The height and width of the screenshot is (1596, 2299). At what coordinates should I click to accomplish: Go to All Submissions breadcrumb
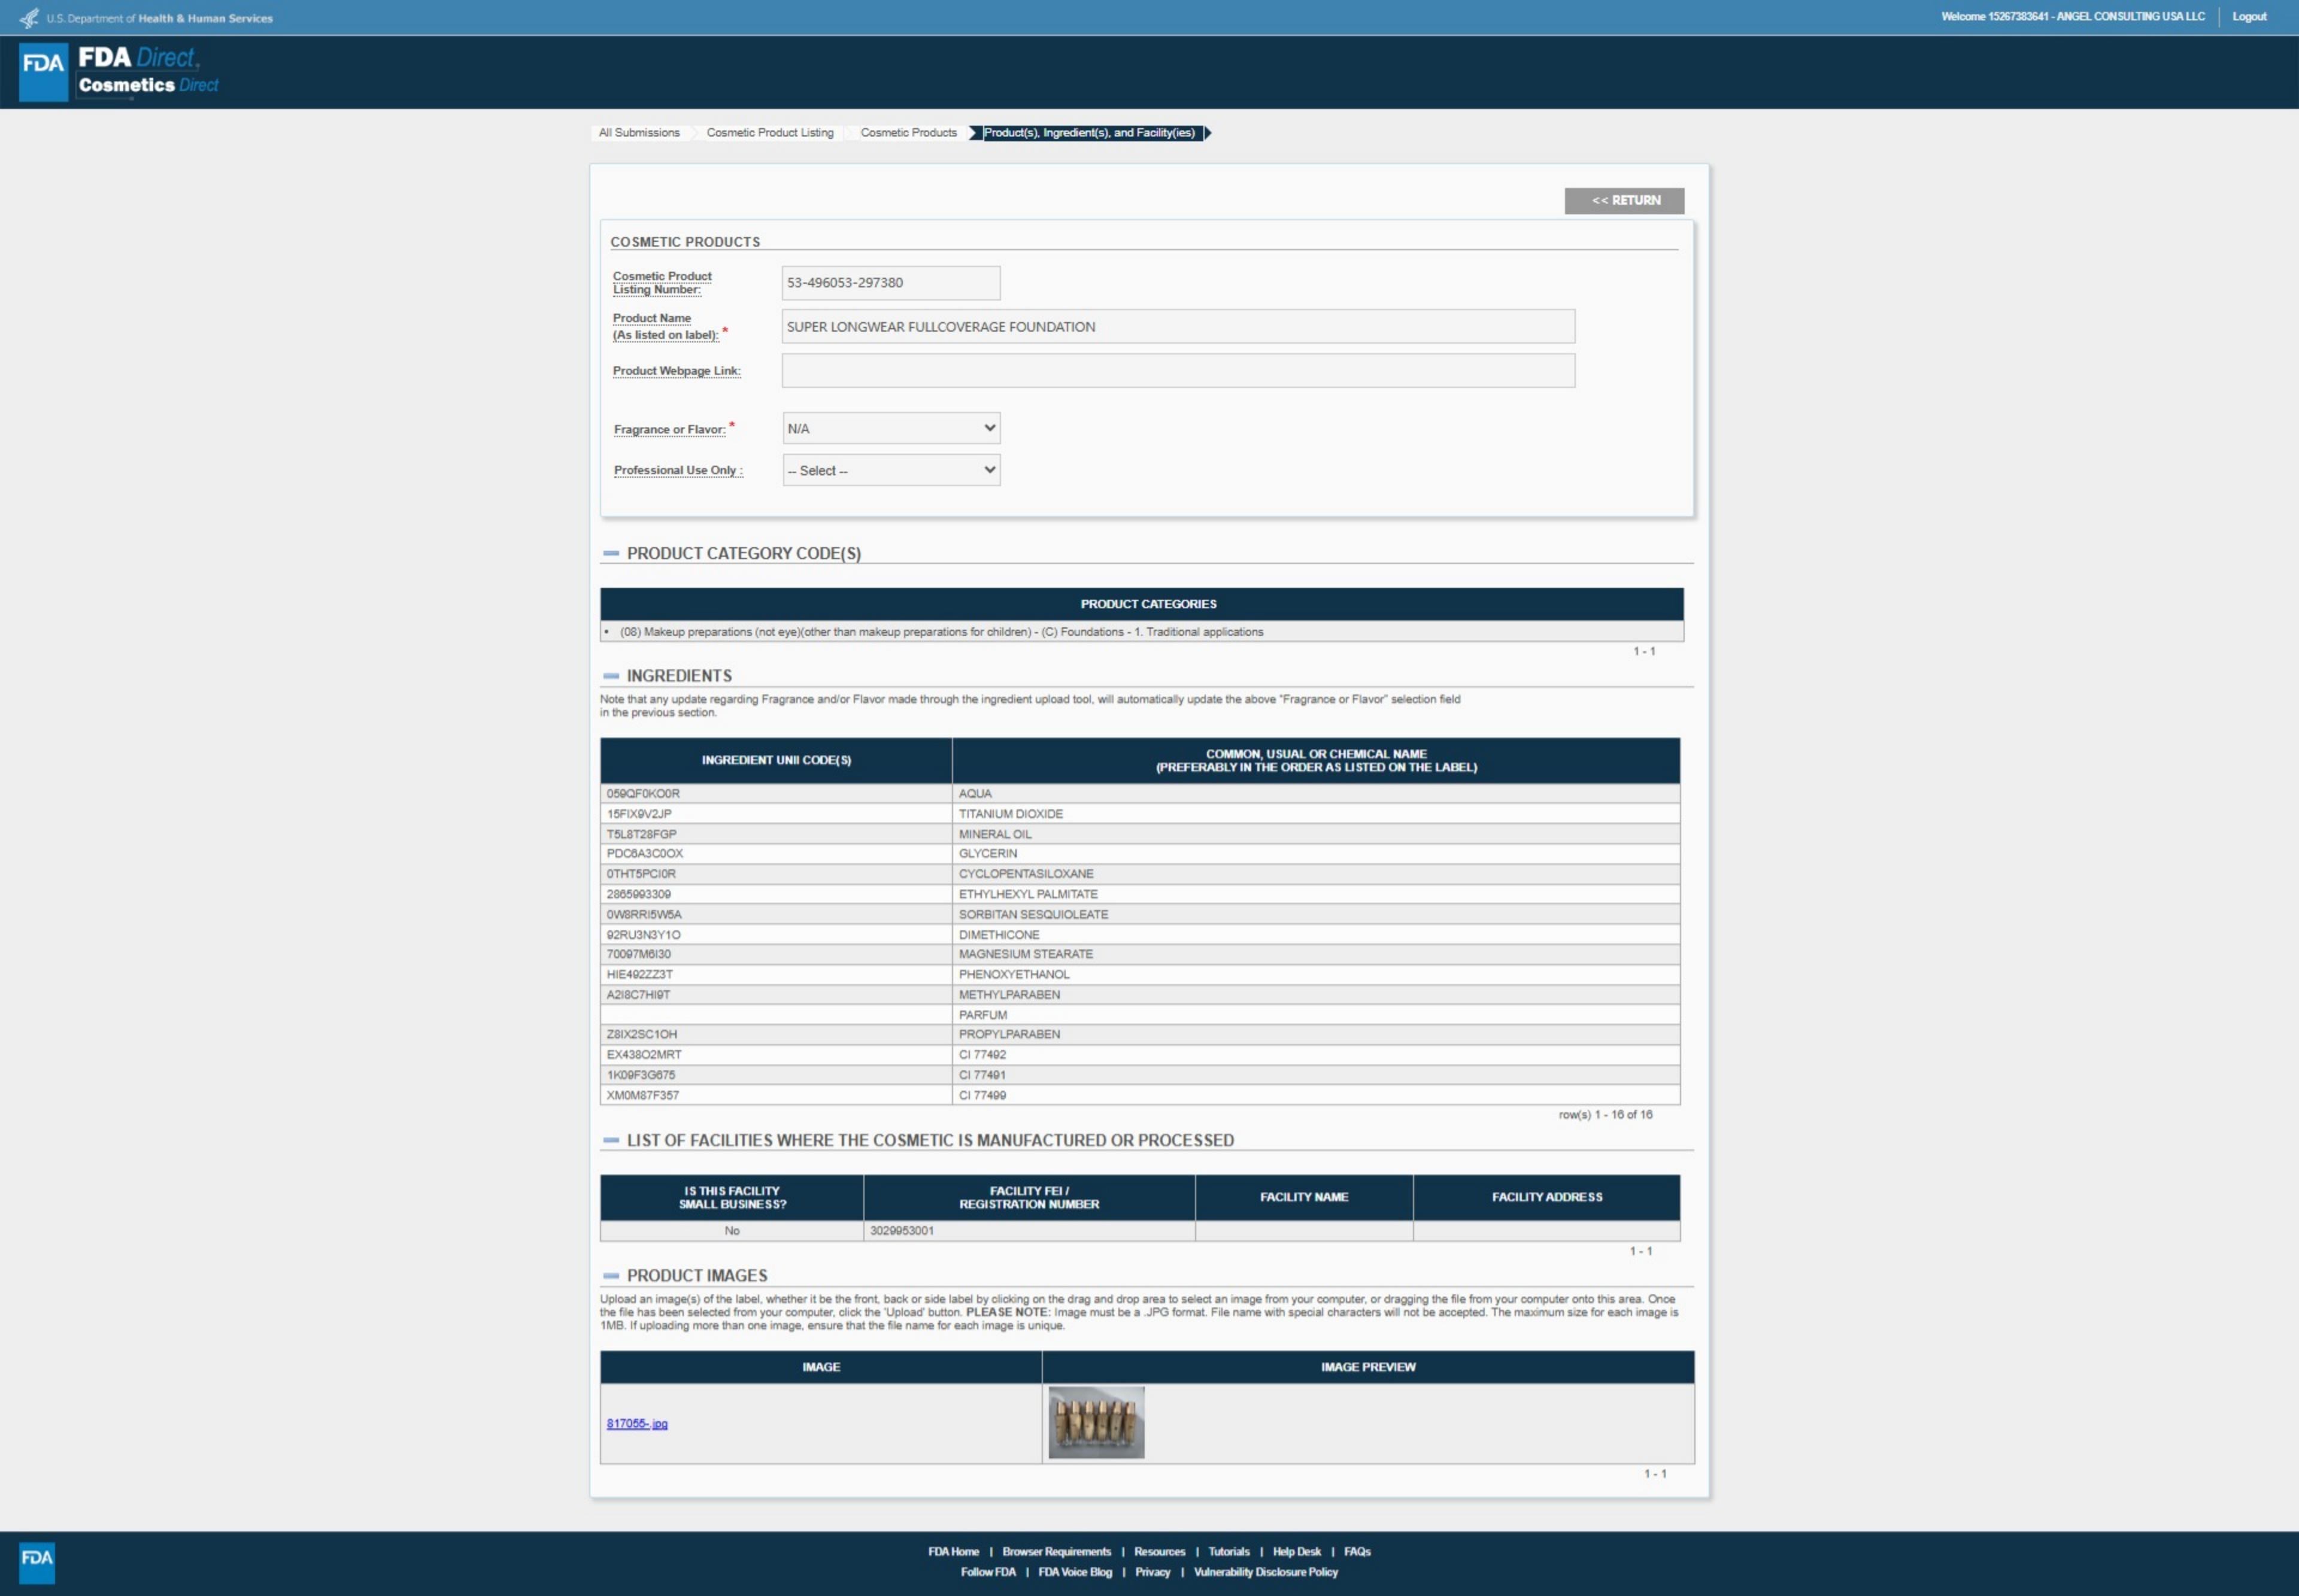639,133
